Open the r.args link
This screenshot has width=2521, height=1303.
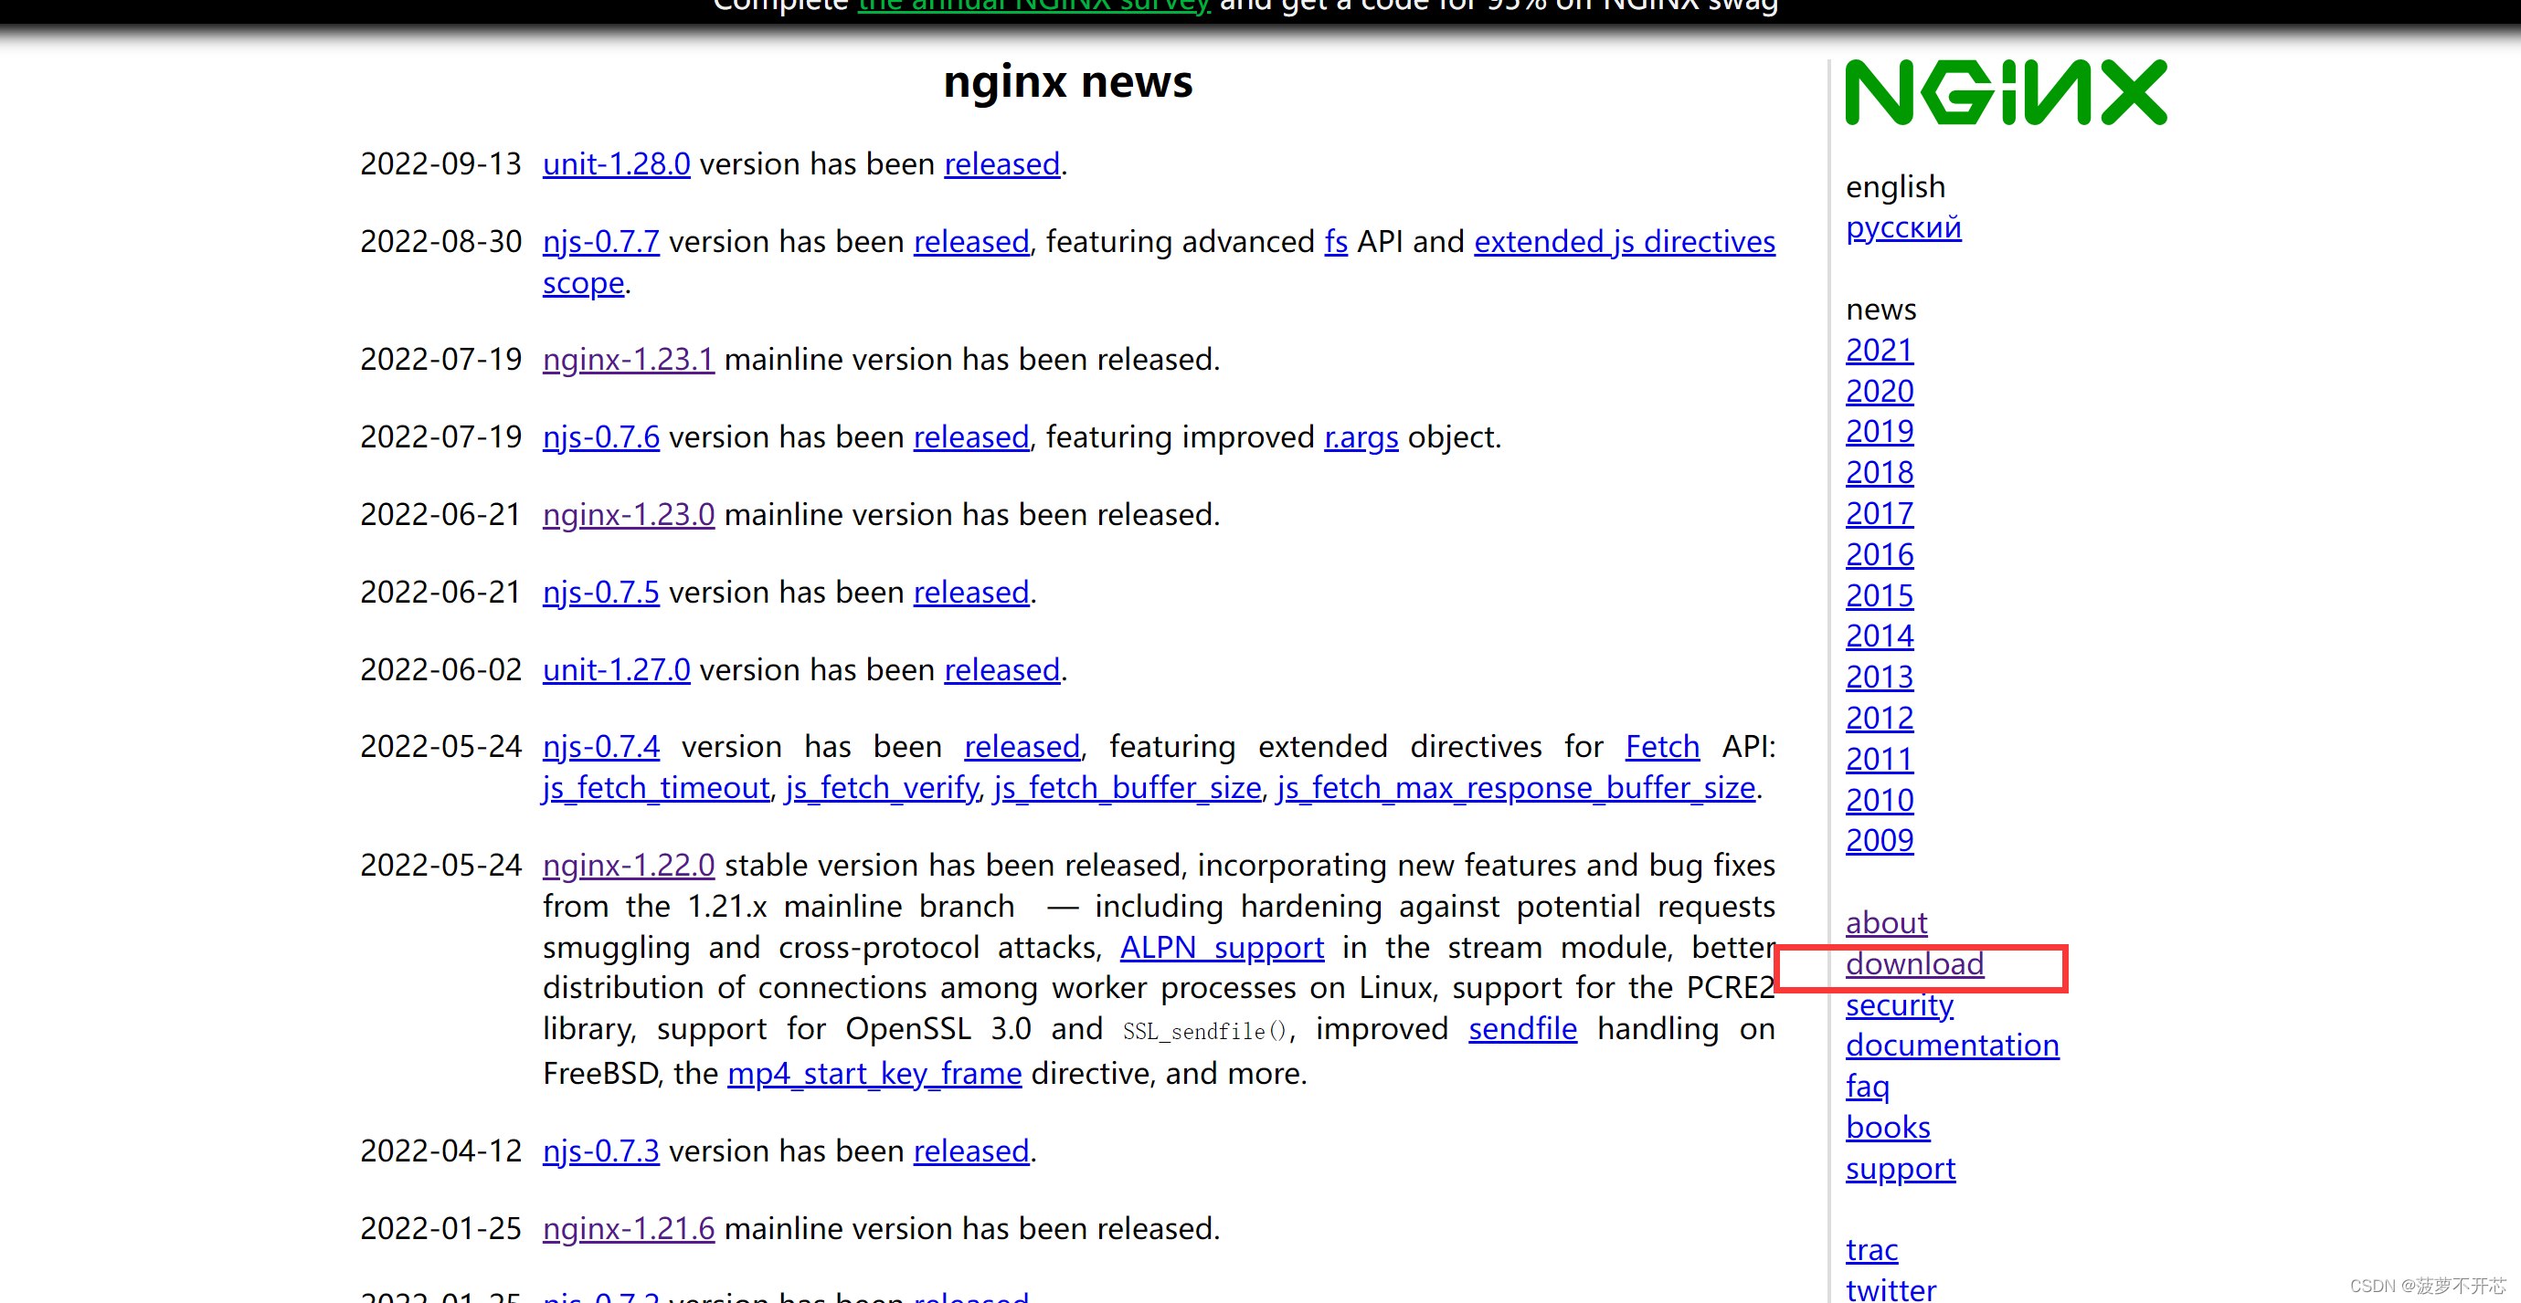pyautogui.click(x=1361, y=436)
